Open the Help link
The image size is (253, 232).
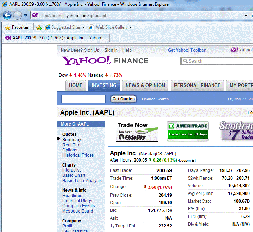(x=127, y=50)
